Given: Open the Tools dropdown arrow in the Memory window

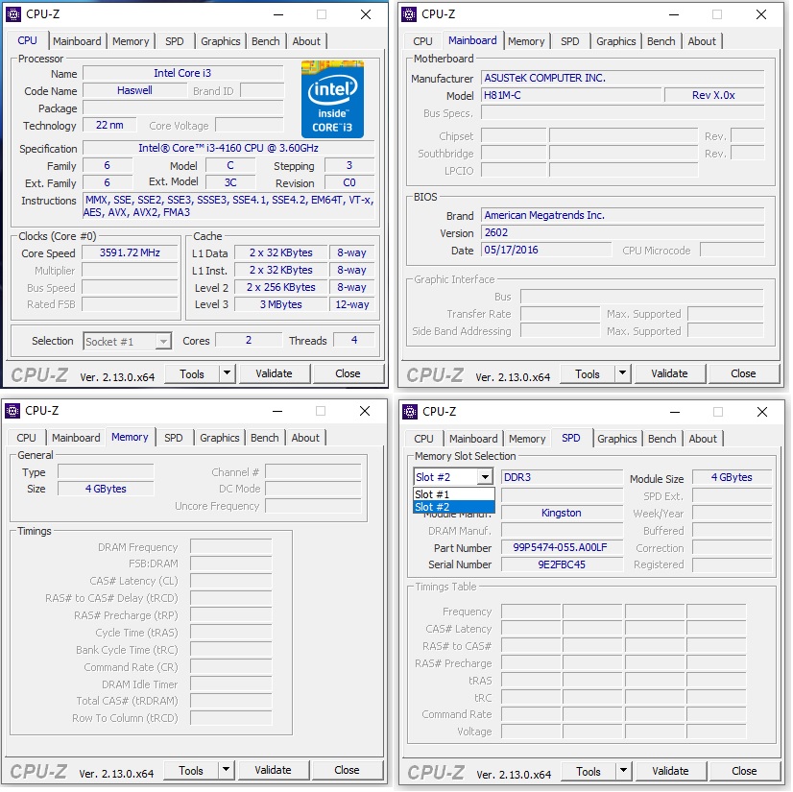Looking at the screenshot, I should click(x=226, y=770).
